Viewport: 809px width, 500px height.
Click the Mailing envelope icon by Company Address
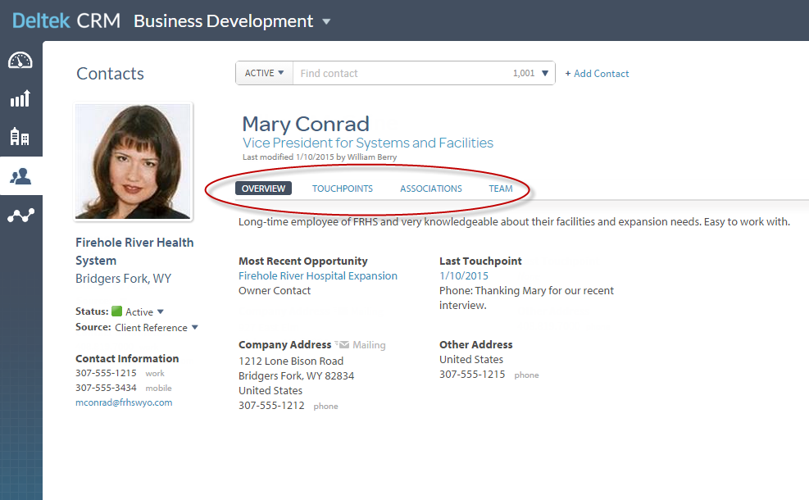[x=343, y=345]
